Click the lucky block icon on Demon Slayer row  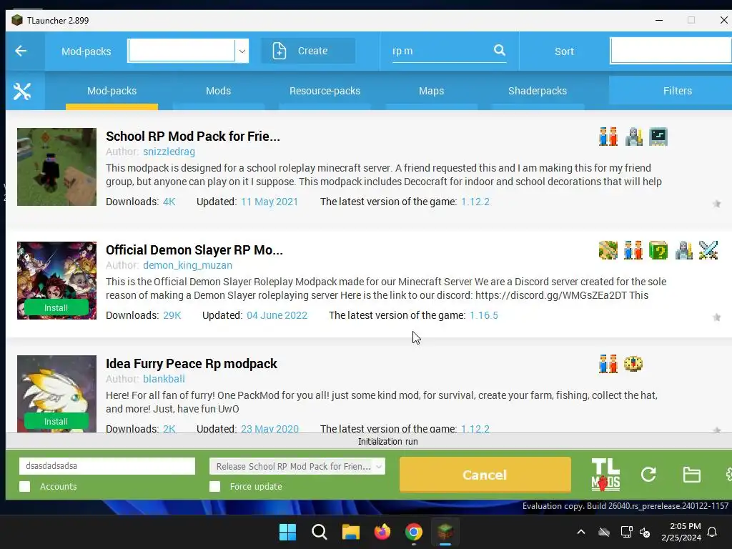point(658,250)
